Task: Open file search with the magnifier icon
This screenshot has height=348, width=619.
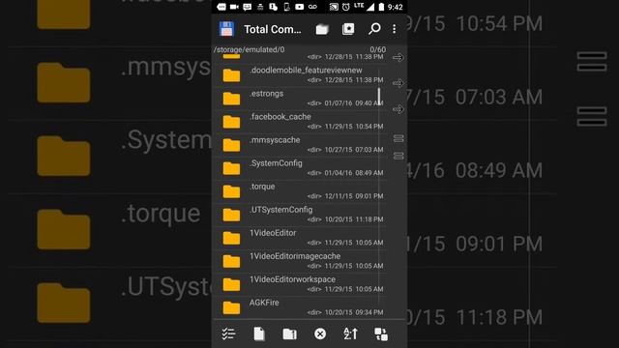Action: coord(374,29)
